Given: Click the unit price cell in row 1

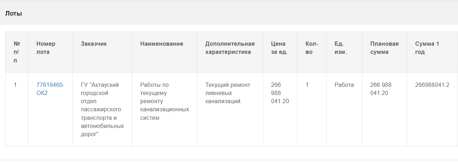Looking at the screenshot, I should coord(280,93).
